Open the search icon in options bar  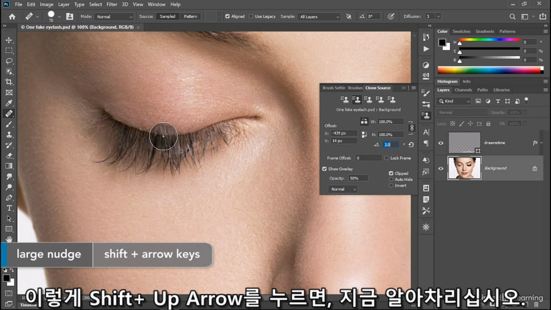click(512, 16)
